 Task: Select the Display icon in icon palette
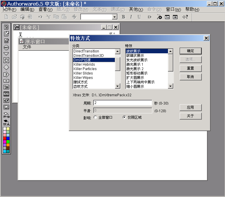(6, 27)
